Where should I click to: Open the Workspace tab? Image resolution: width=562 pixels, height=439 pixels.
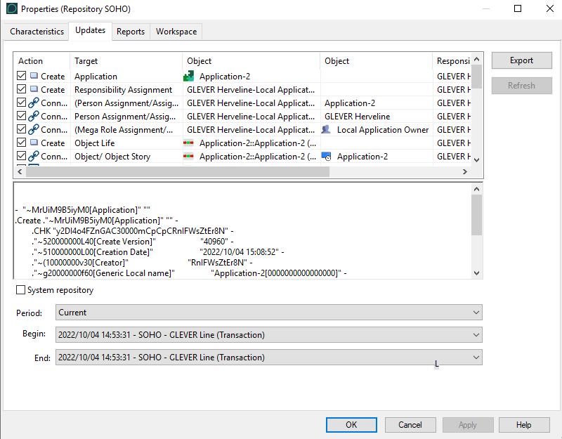pyautogui.click(x=176, y=32)
